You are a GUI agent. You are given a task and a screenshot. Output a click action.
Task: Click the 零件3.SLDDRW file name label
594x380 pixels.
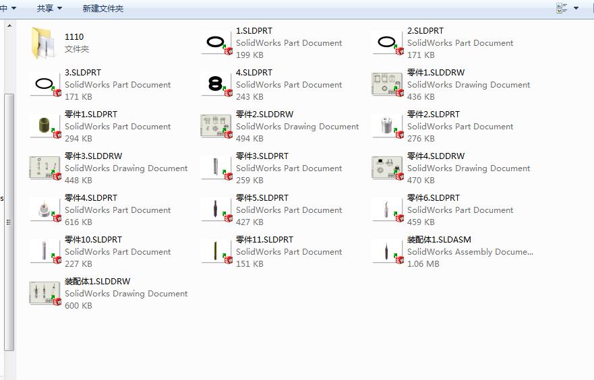click(93, 156)
